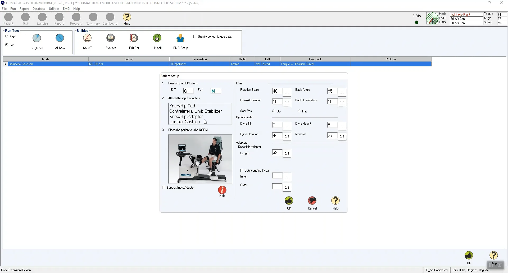Open the EMG menu
This screenshot has width=508, height=273.
coord(66,9)
